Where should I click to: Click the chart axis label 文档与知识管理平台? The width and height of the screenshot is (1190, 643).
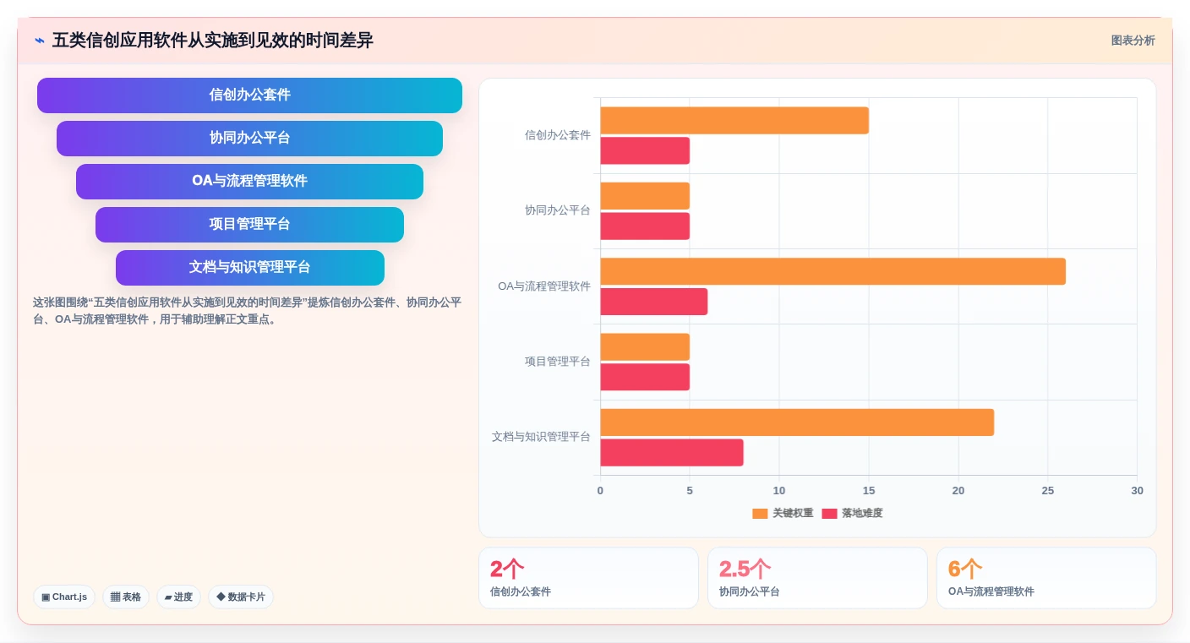[x=541, y=437]
